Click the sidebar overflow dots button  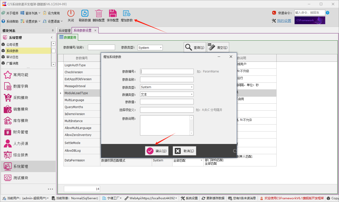(50, 189)
